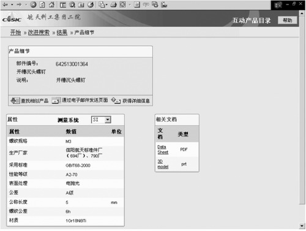This screenshot has height=231, width=306.
Task: Go to 改进搜索 breadcrumb link
Action: click(39, 32)
